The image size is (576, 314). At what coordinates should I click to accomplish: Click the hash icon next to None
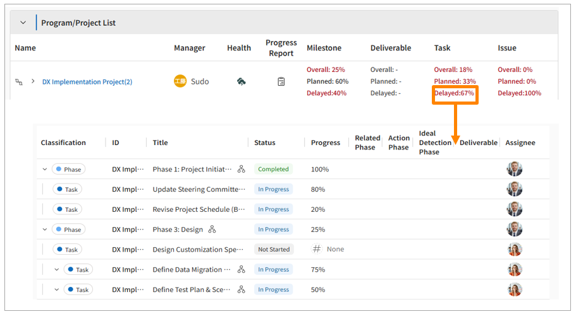point(317,249)
